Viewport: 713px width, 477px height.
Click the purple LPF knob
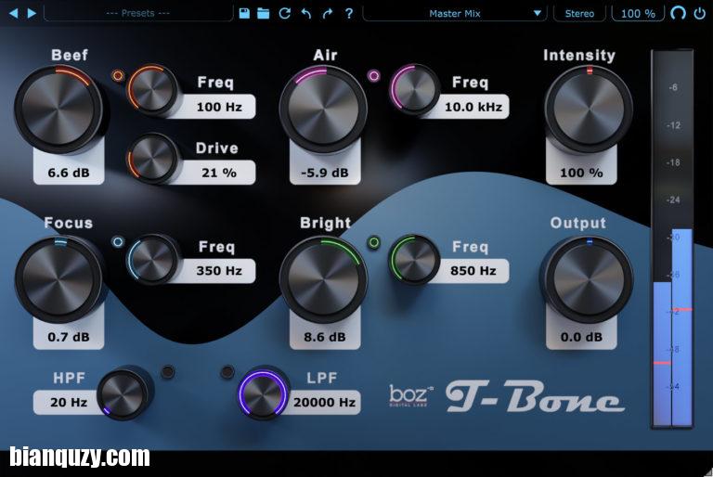pos(264,393)
